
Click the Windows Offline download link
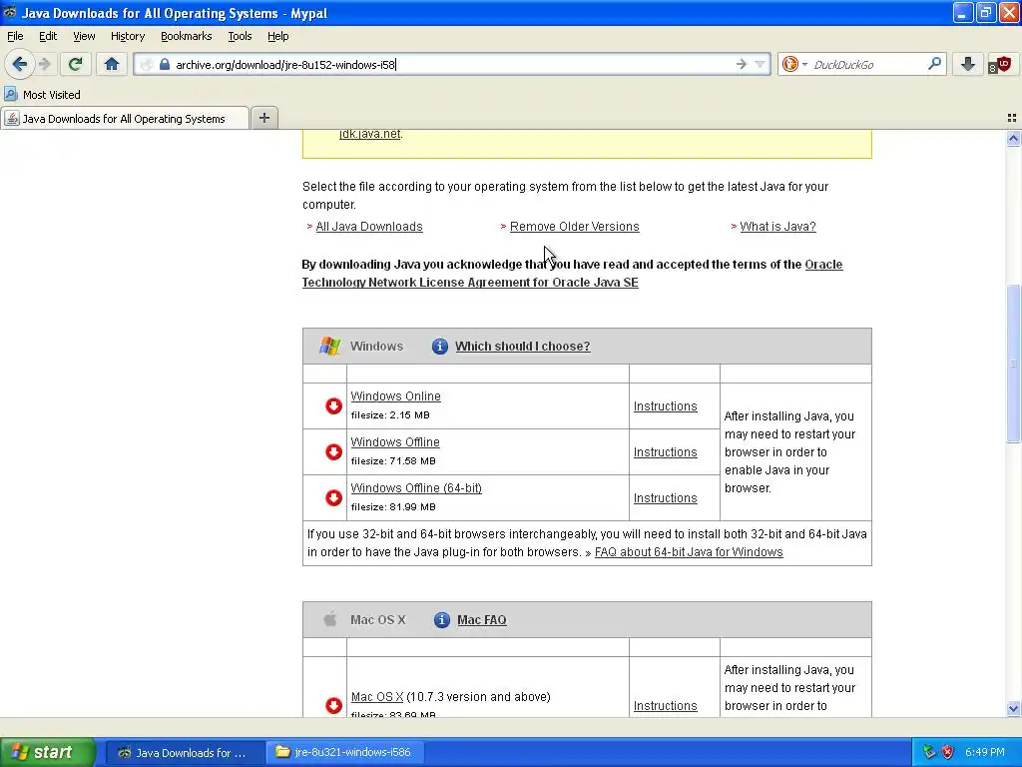pos(395,441)
